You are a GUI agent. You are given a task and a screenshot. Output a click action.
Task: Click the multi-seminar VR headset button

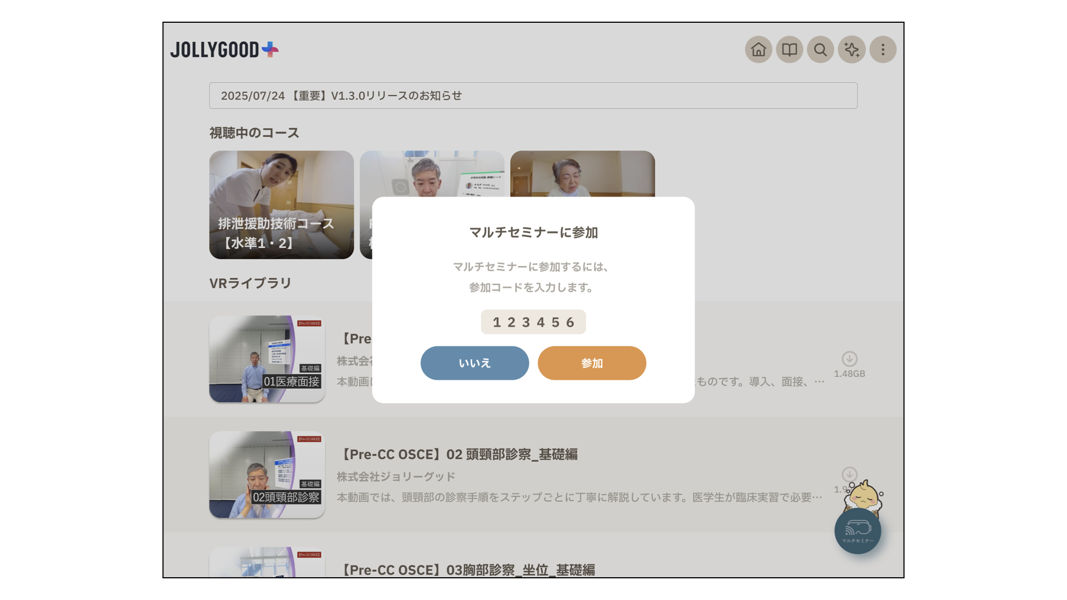(857, 531)
